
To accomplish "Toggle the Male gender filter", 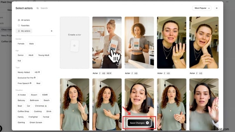I will [x=31, y=44].
